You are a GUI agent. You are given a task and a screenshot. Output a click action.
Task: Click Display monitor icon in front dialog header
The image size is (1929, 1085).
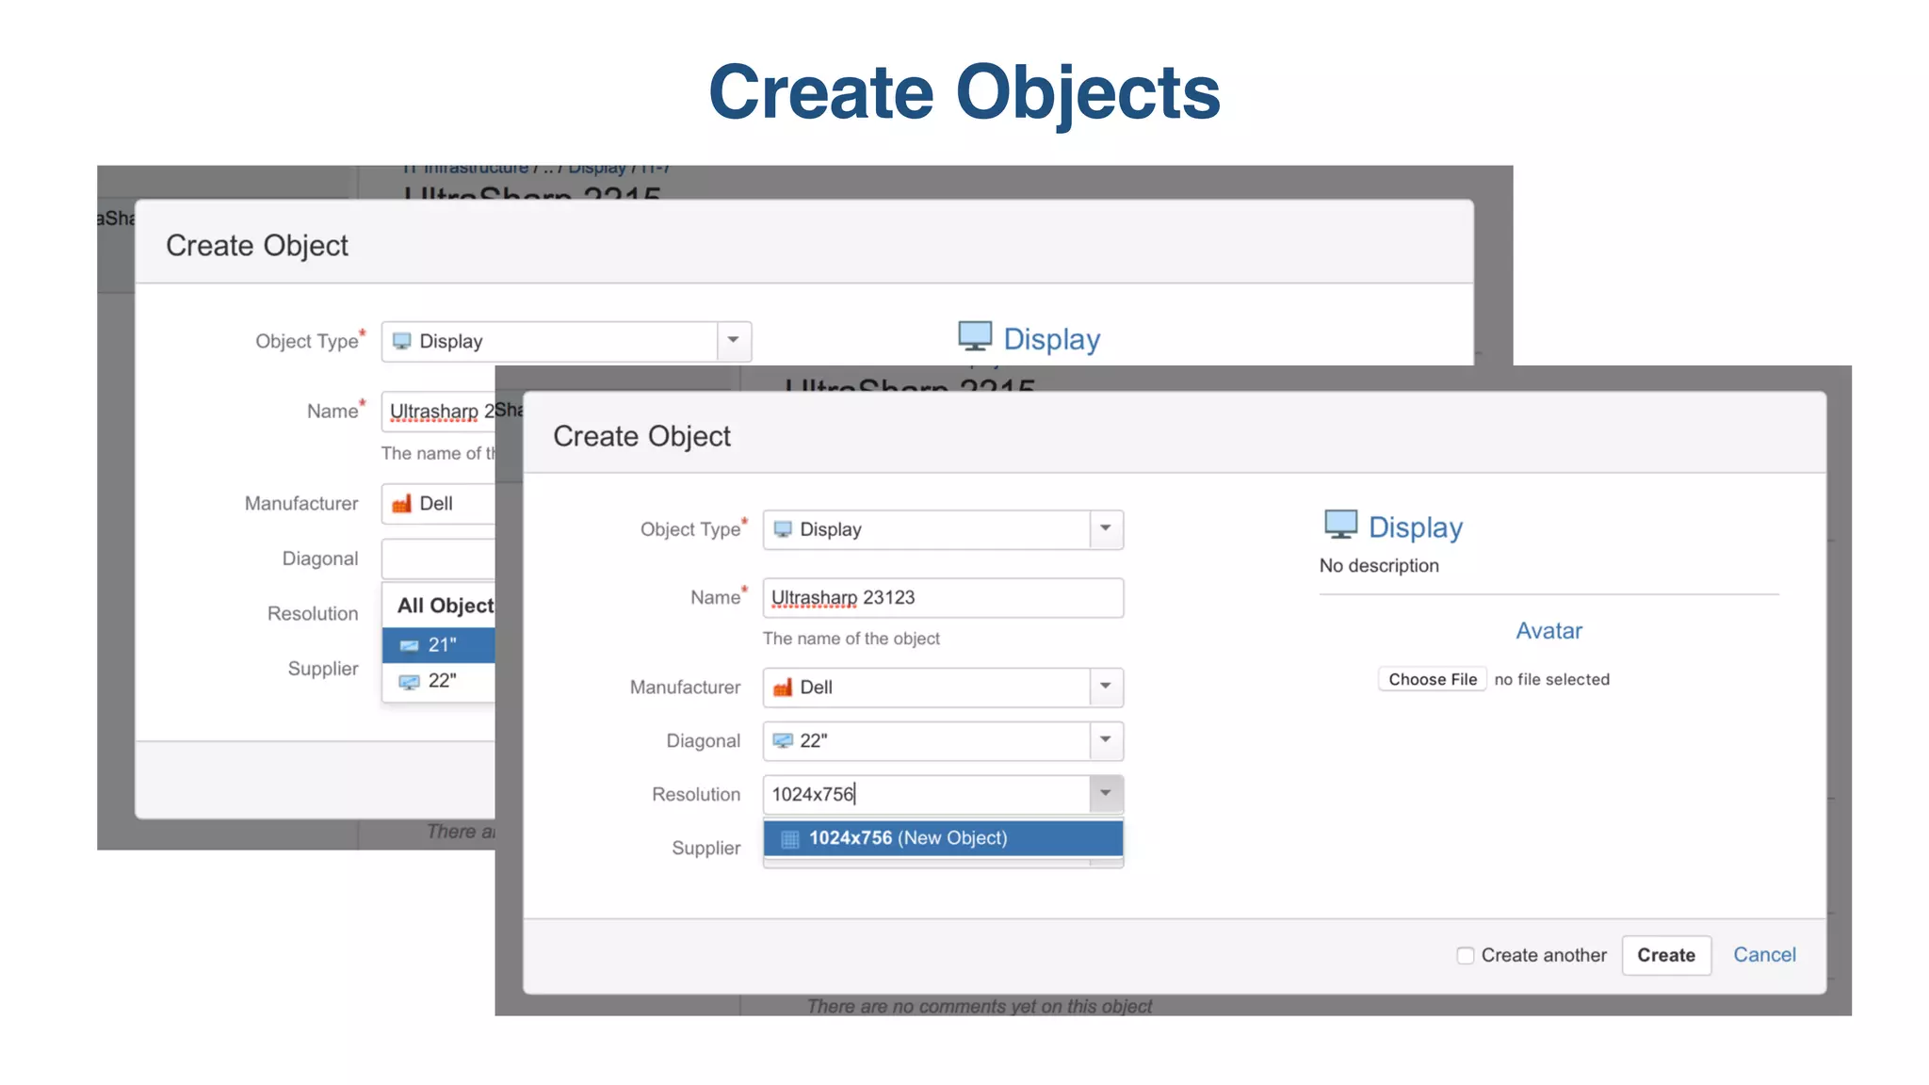point(1340,525)
